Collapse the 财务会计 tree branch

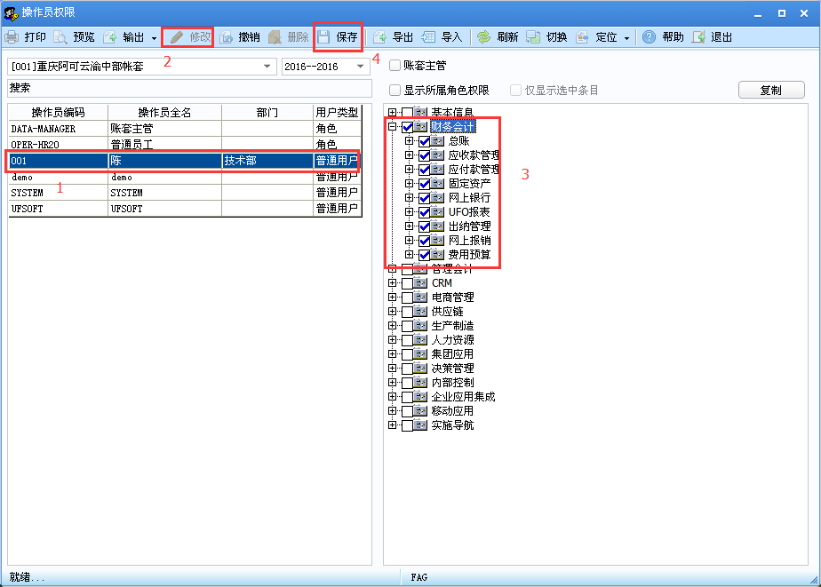(391, 127)
